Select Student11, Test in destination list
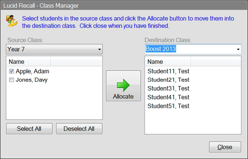The height and width of the screenshot is (159, 248). pos(168,71)
